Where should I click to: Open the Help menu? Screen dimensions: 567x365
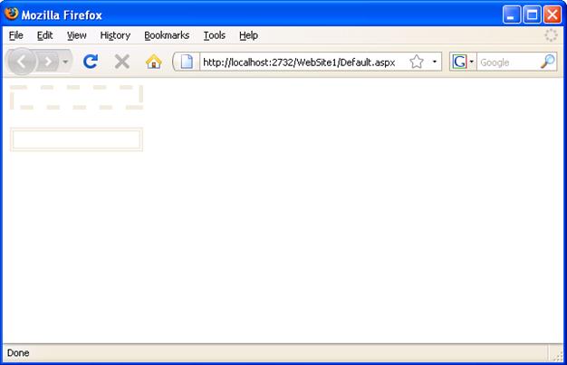point(248,35)
